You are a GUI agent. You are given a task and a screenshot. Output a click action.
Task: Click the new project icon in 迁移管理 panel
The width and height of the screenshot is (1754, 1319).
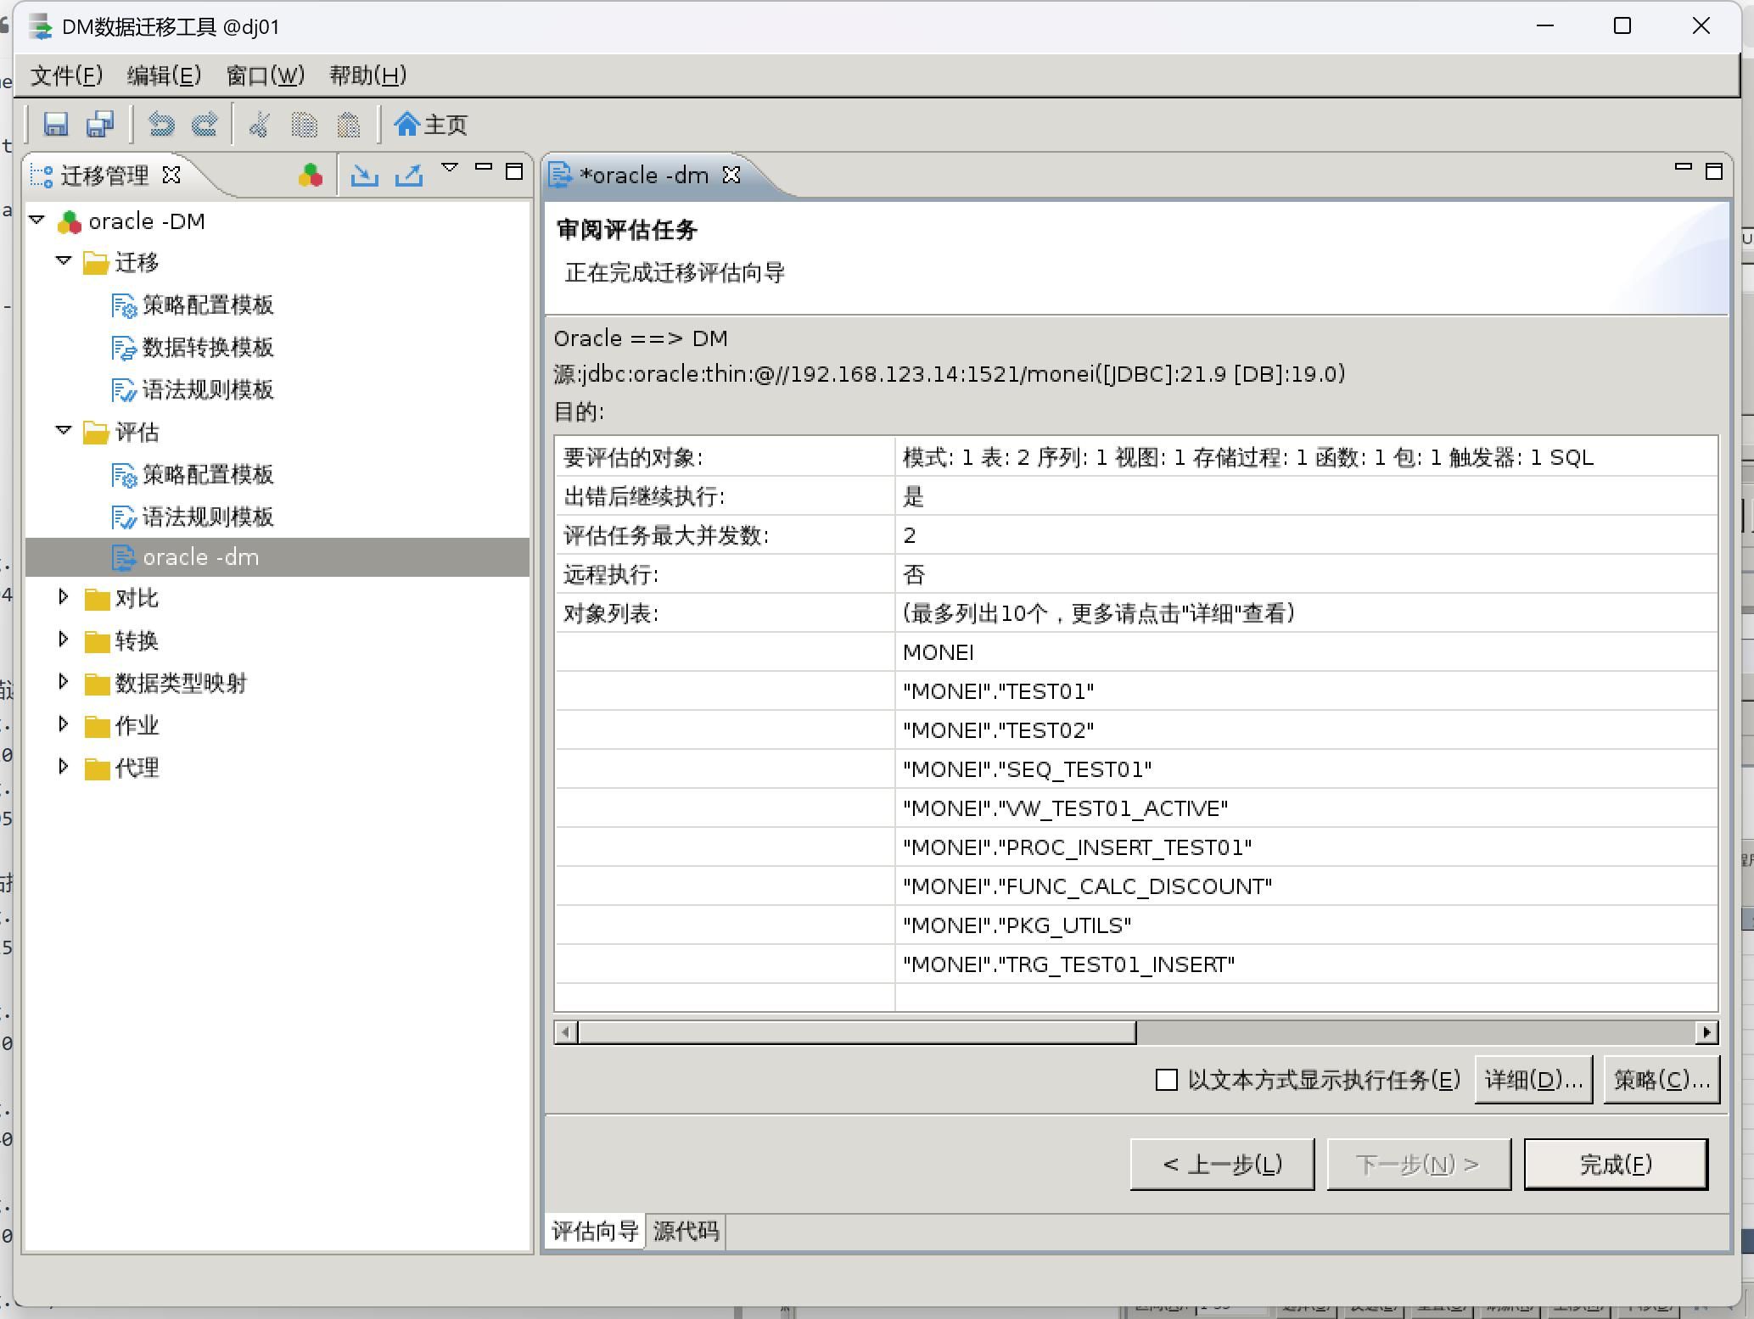tap(311, 176)
